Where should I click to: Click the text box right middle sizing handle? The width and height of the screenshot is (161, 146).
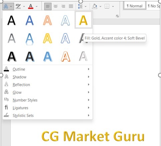(160, 75)
